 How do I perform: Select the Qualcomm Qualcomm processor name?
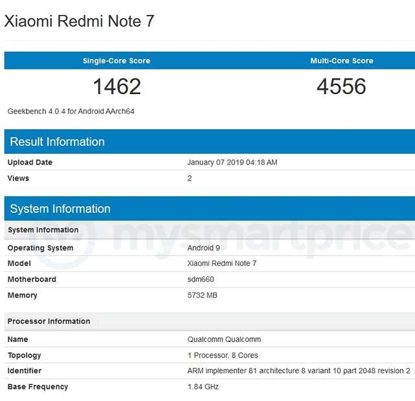coord(224,339)
